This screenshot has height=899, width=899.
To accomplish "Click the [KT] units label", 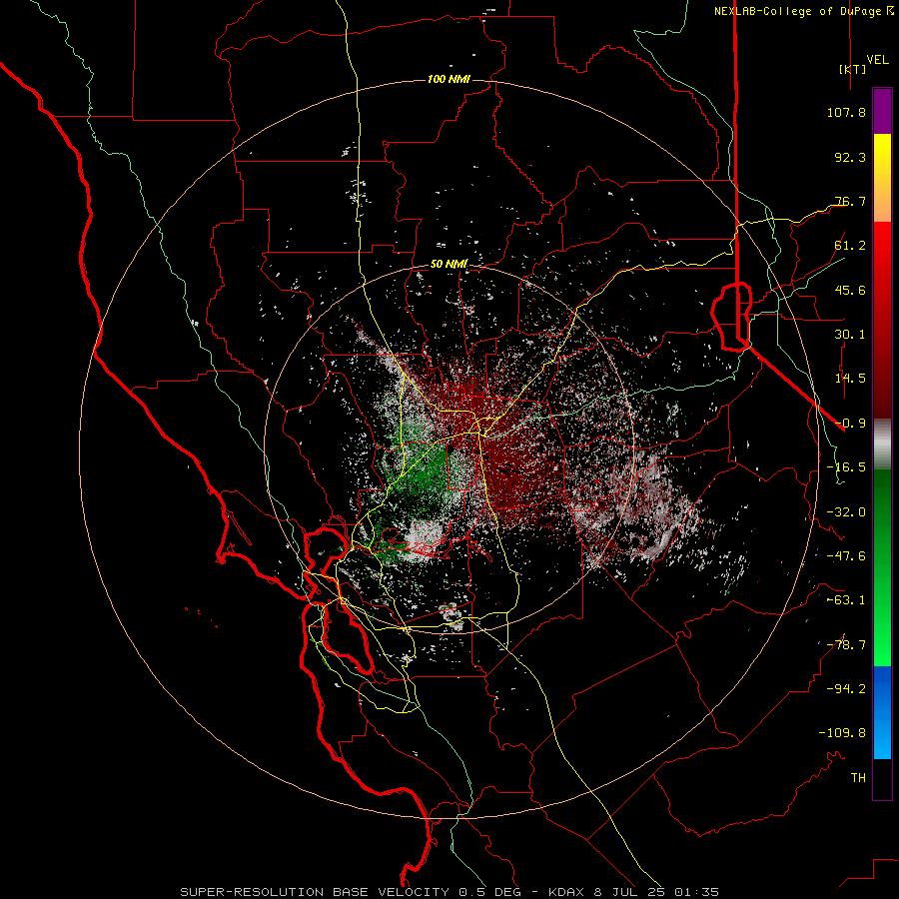I will [853, 69].
